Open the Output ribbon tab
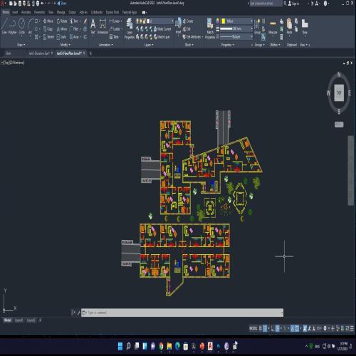 pyautogui.click(x=72, y=12)
